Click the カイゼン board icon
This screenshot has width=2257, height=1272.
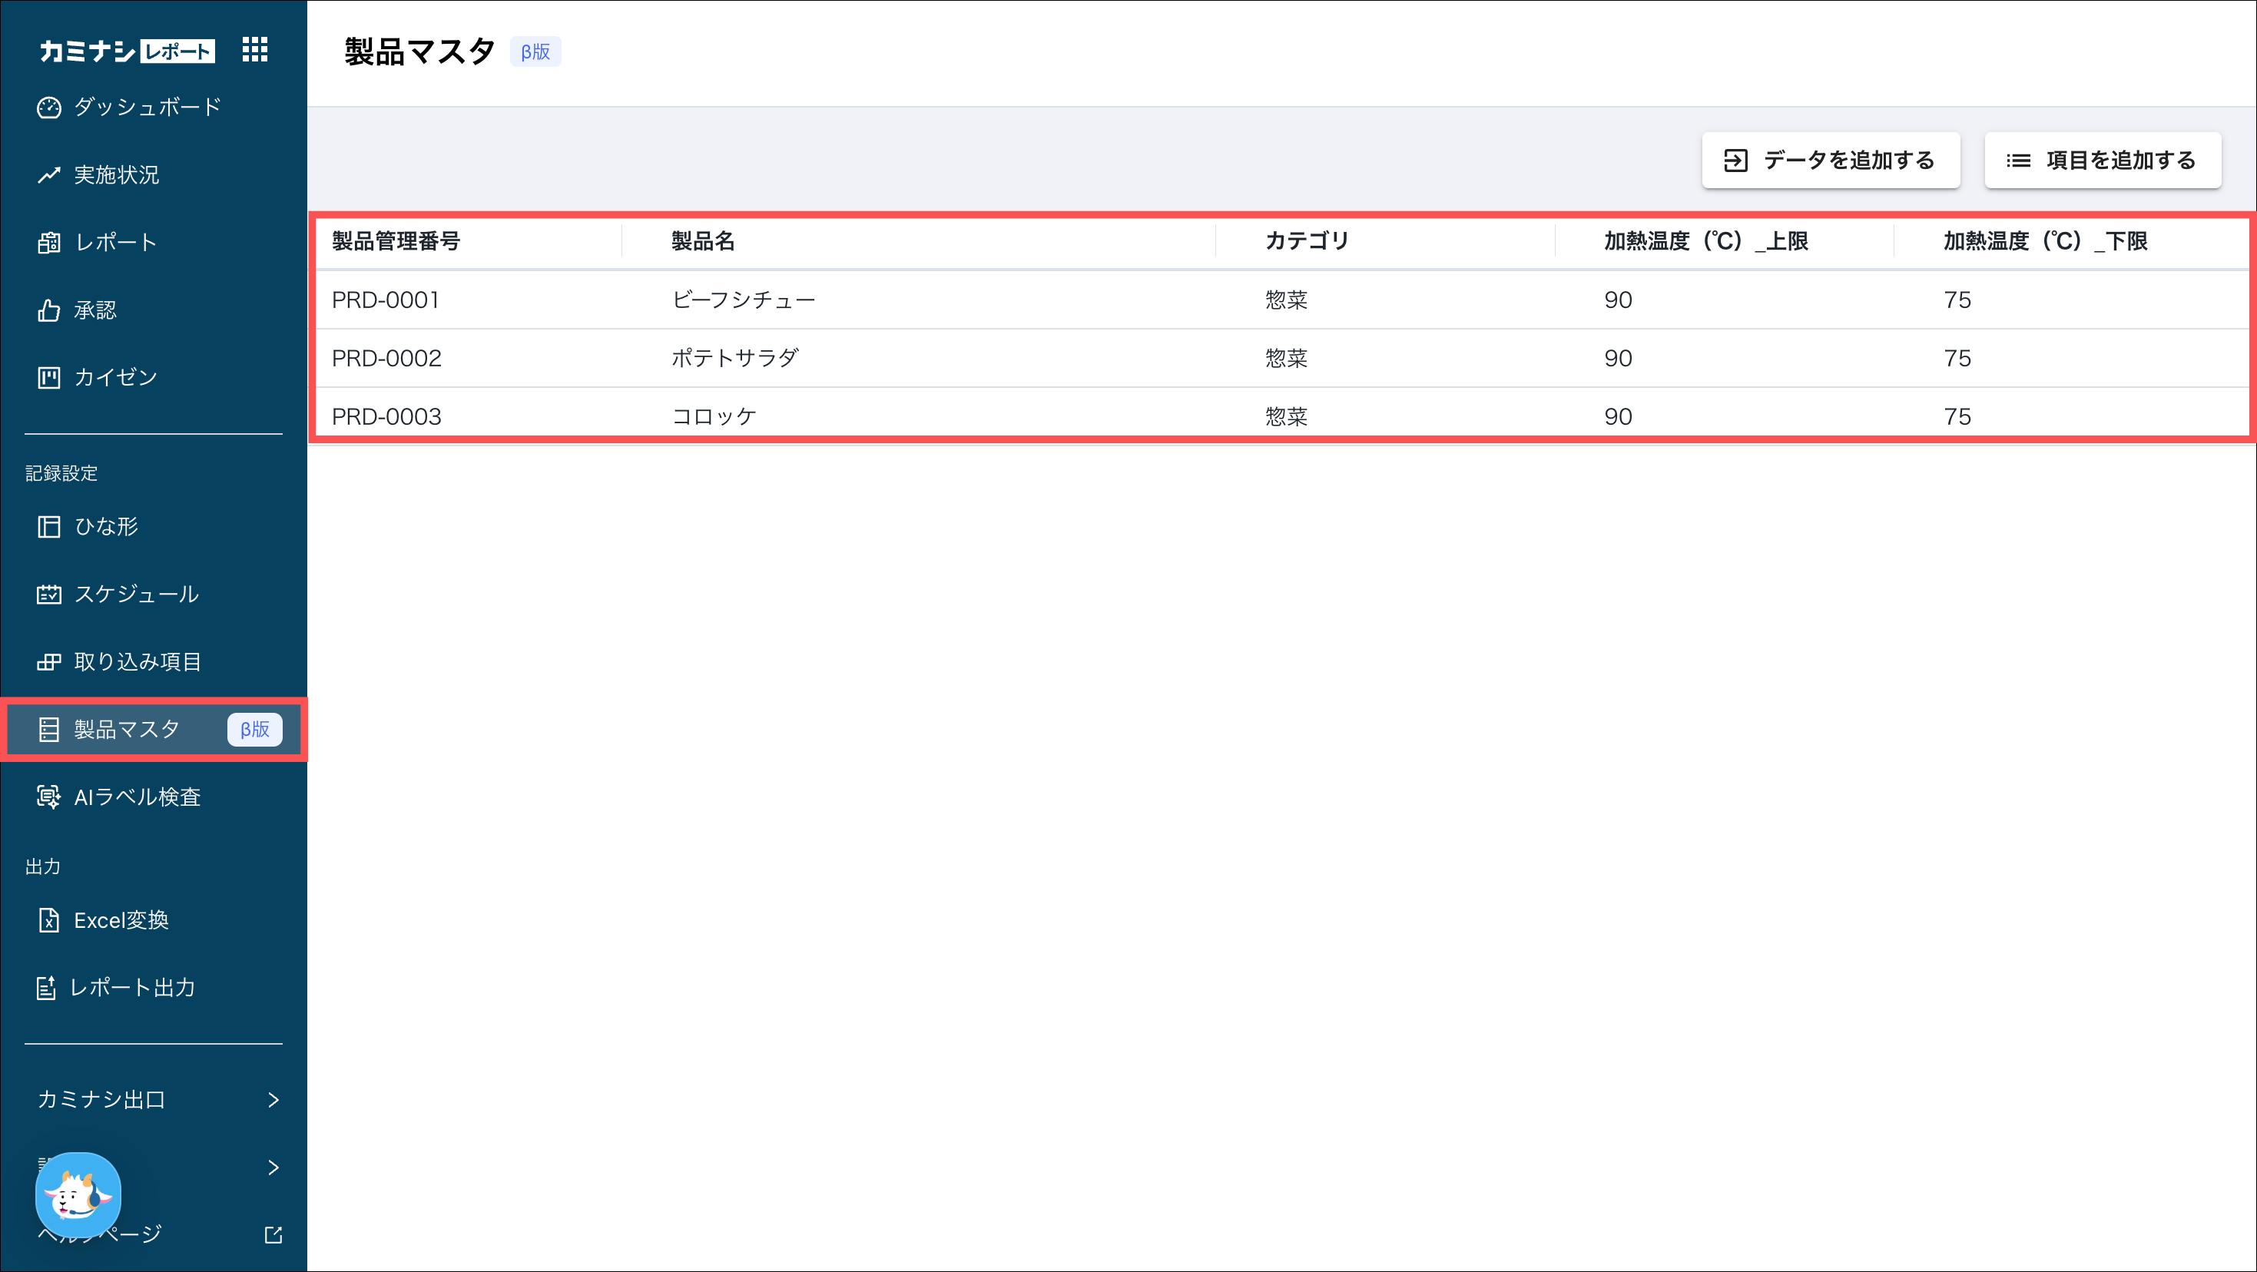[49, 378]
